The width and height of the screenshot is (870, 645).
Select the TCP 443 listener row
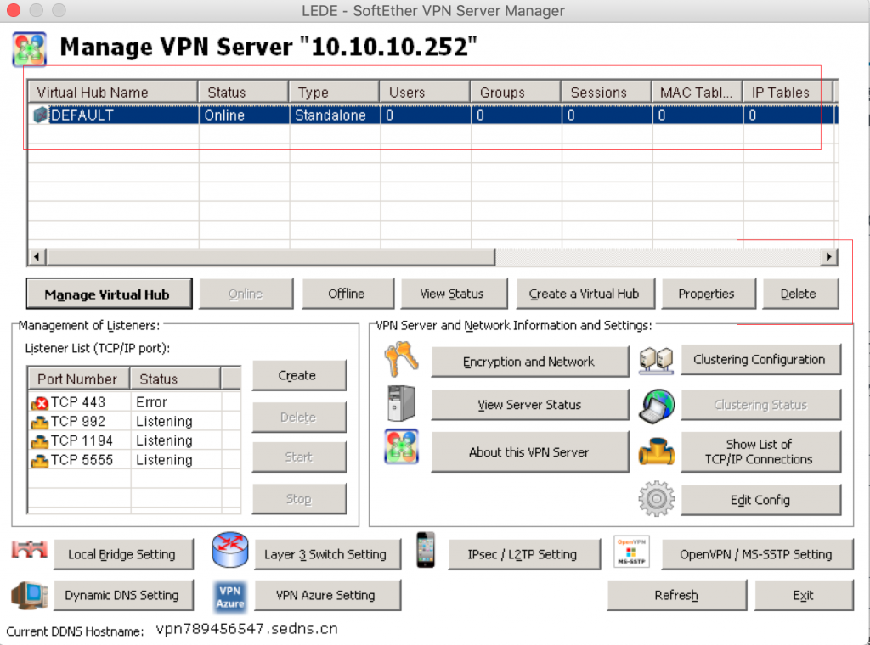[x=134, y=402]
